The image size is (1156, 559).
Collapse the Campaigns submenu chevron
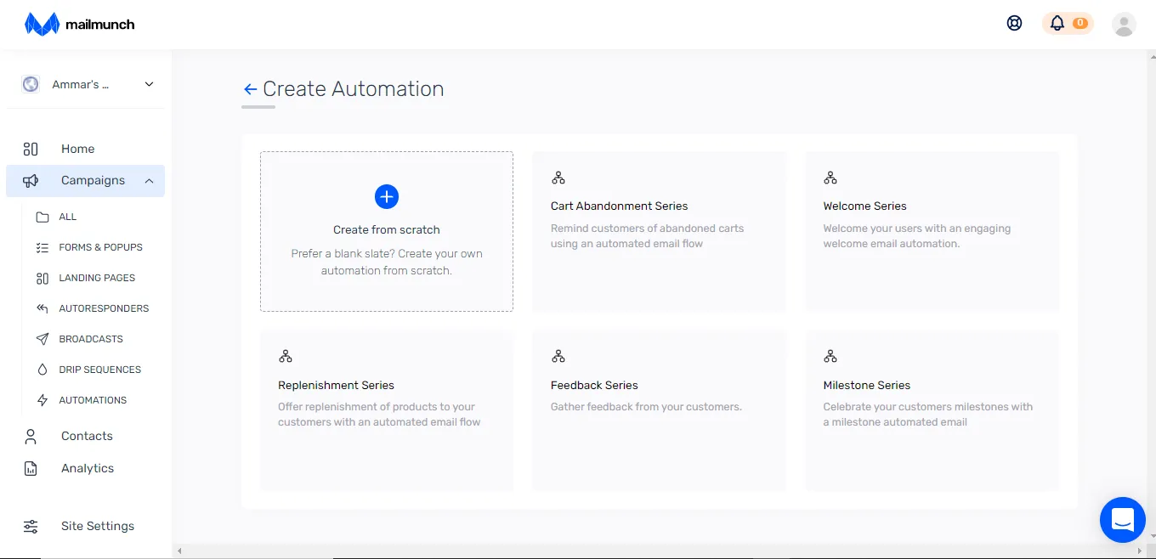[x=150, y=180]
